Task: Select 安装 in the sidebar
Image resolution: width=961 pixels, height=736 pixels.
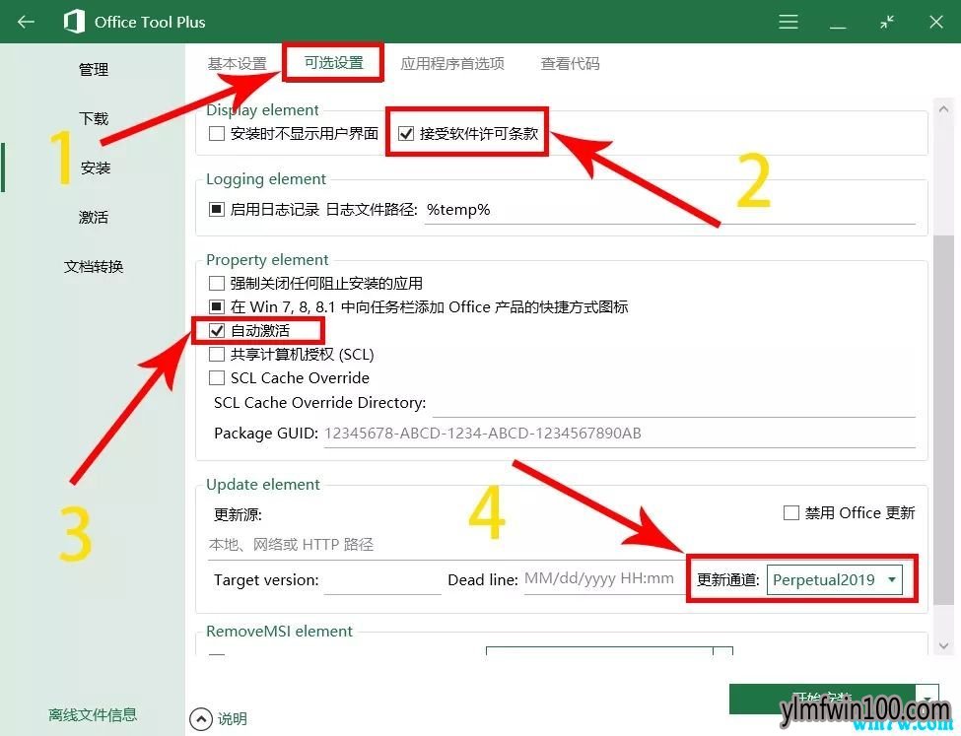Action: (95, 167)
